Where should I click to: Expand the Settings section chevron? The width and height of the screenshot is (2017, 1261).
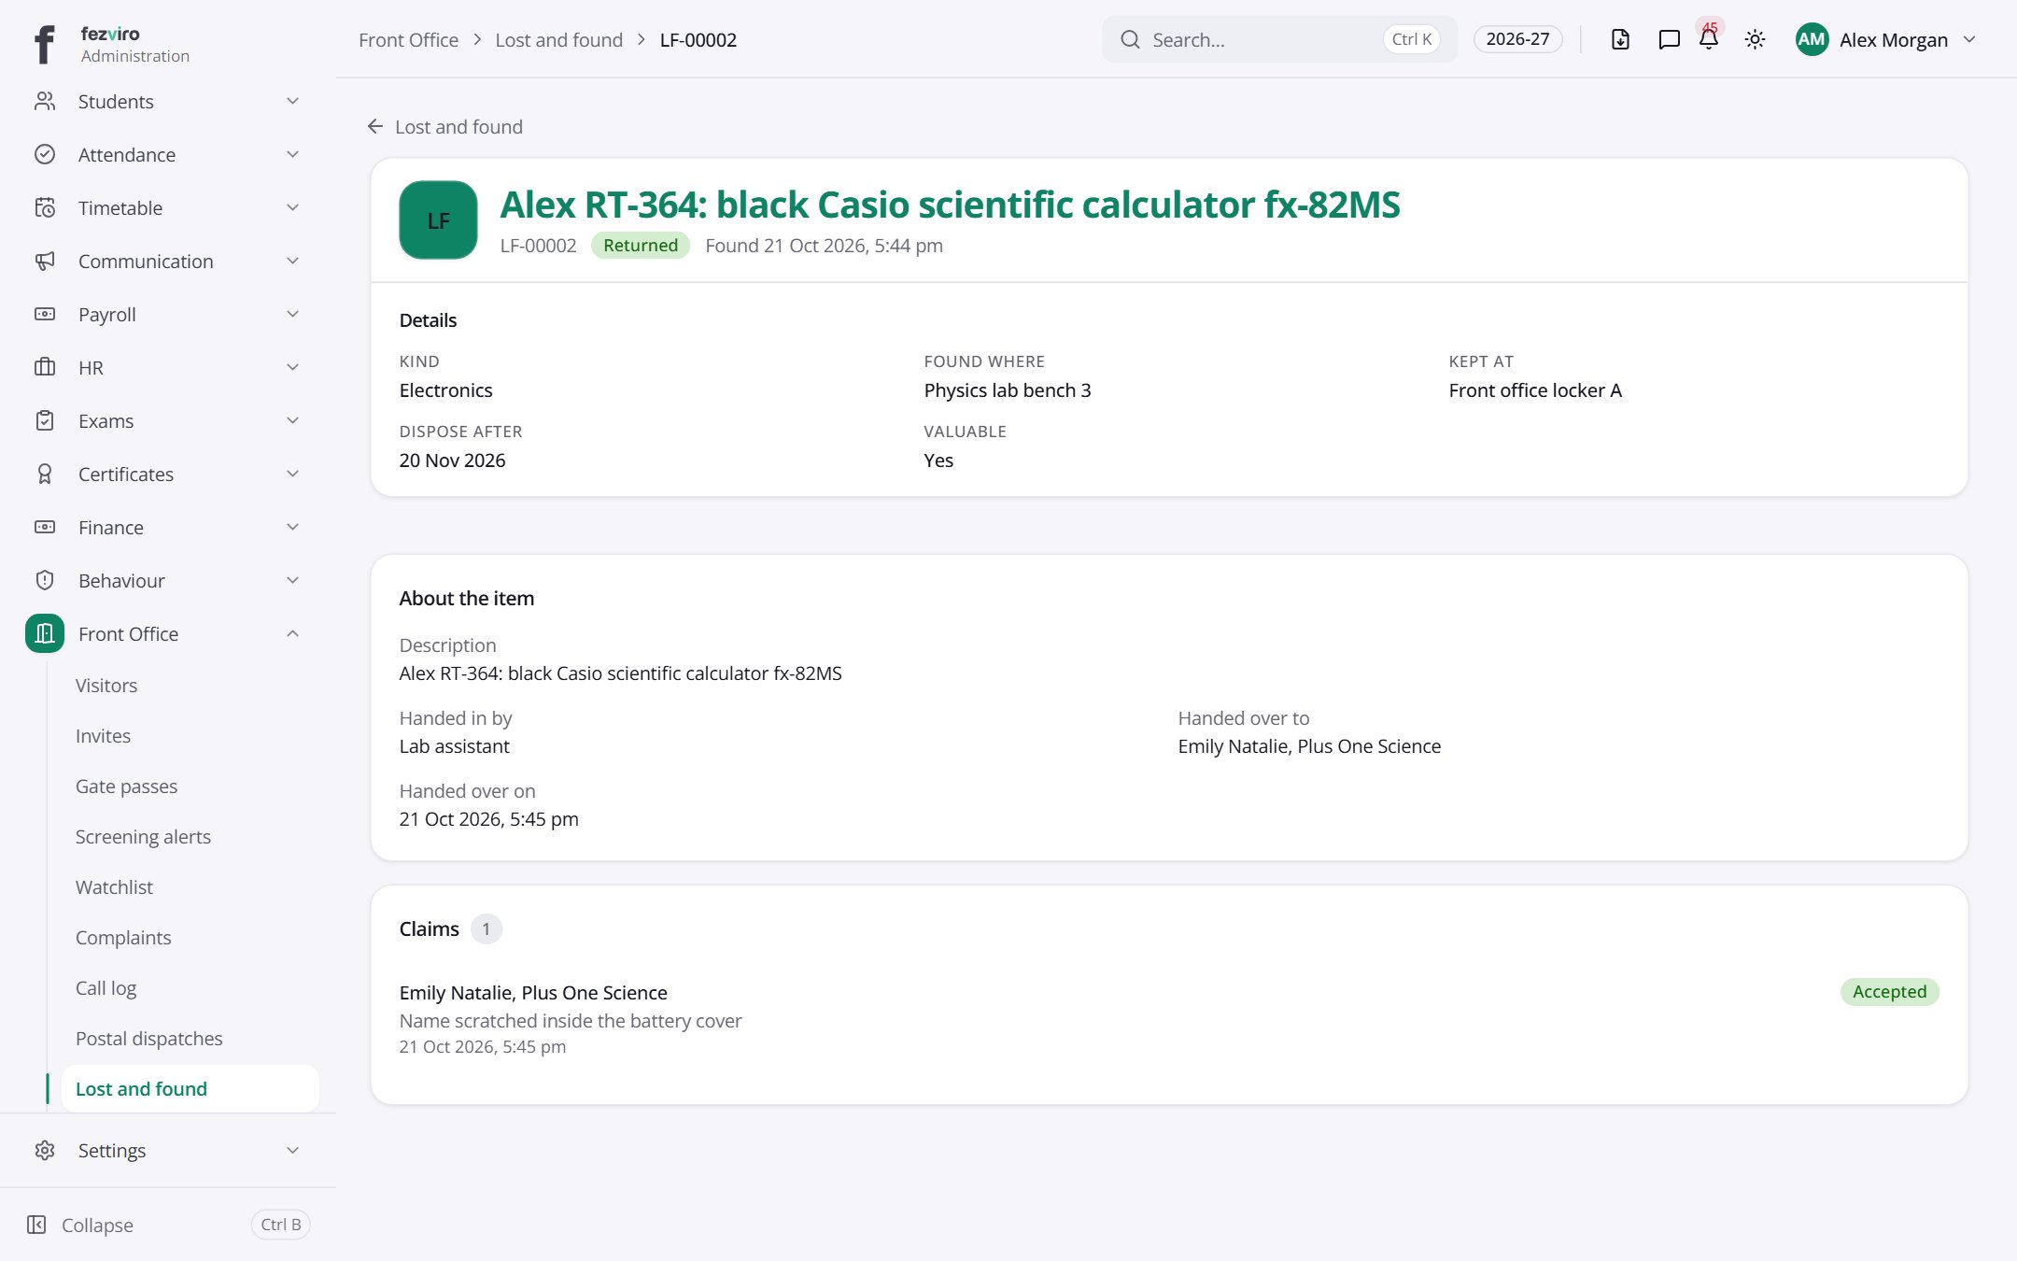[292, 1150]
